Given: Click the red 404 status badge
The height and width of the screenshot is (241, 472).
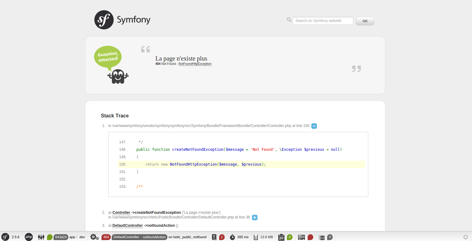Looking at the screenshot, I should [106, 237].
